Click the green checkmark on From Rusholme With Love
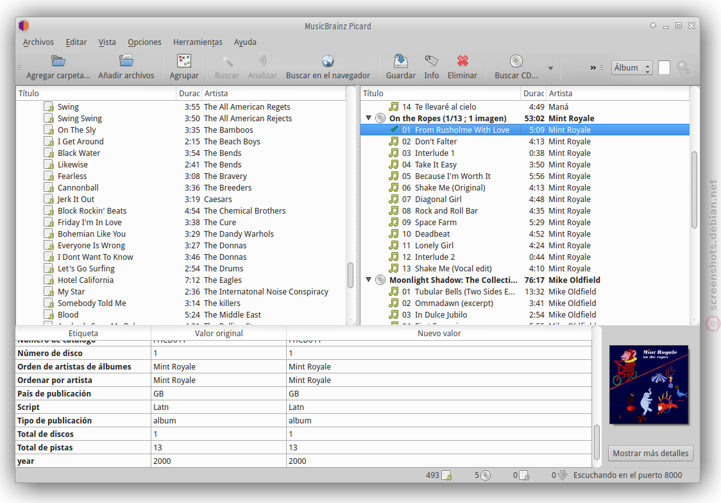This screenshot has width=721, height=503. pos(394,130)
